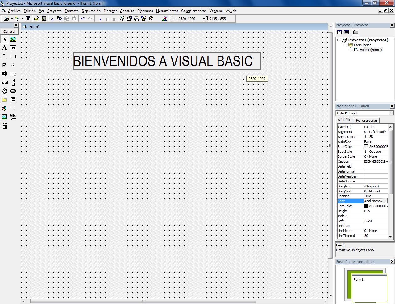Choose the Label control tool
This screenshot has width=395, height=304.
point(5,48)
